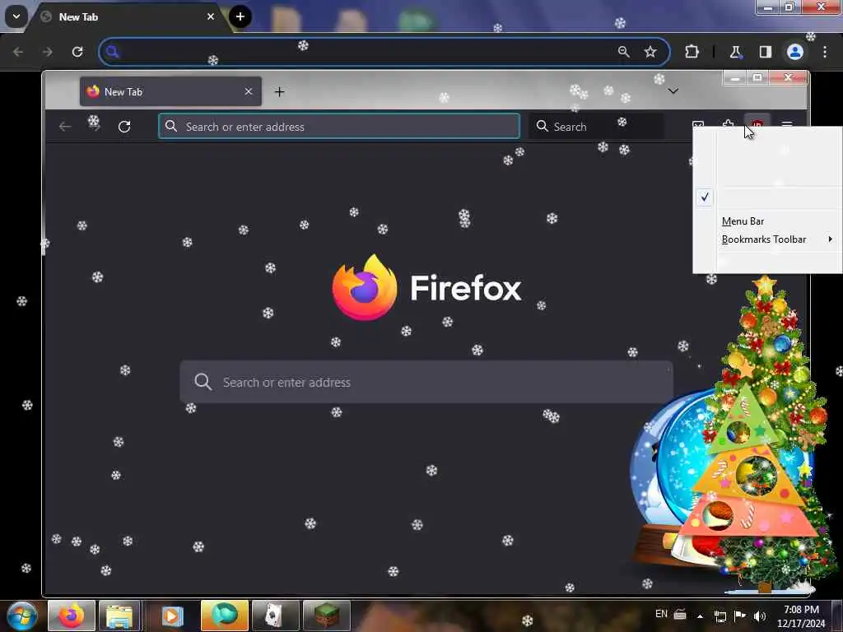Focus the centered Search or enter address box
Viewport: 843px width, 632px height.
tap(426, 382)
